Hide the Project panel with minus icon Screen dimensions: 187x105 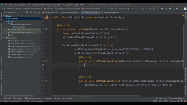39,13
